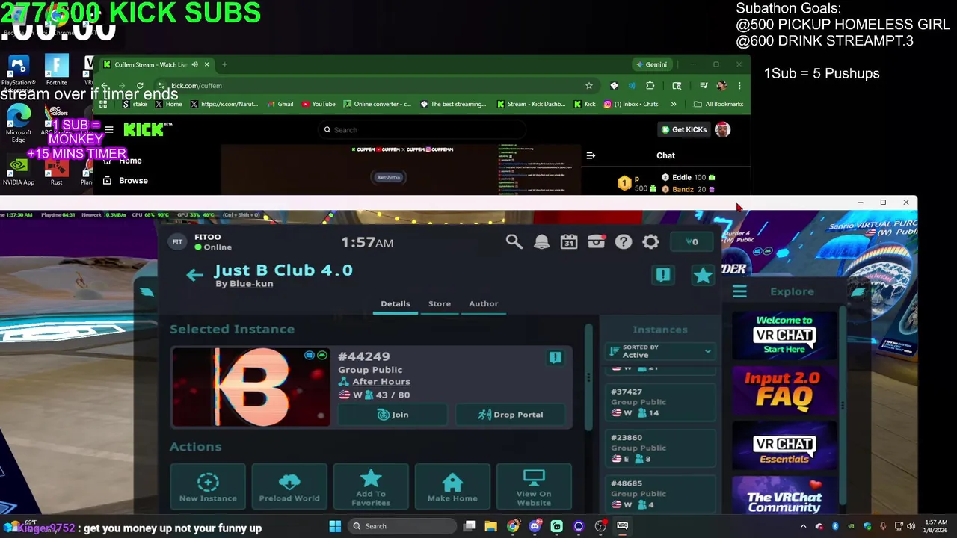Viewport: 957px width, 538px height.
Task: Collapse Kick chat panel with arrow icon
Action: (x=591, y=155)
